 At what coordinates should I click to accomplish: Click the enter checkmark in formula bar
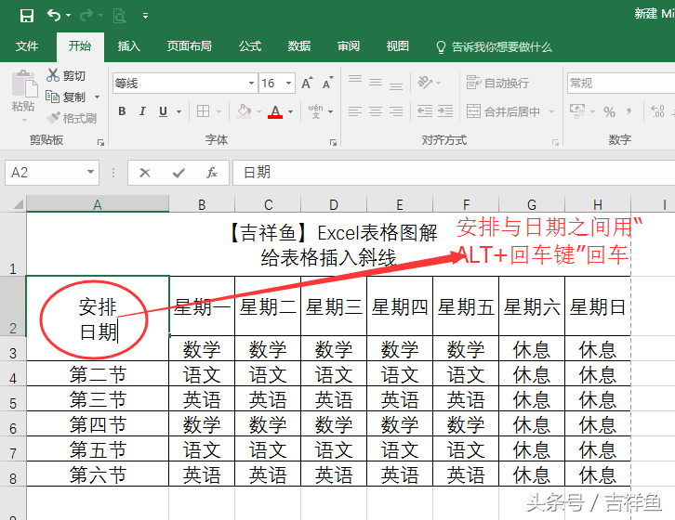pos(179,173)
